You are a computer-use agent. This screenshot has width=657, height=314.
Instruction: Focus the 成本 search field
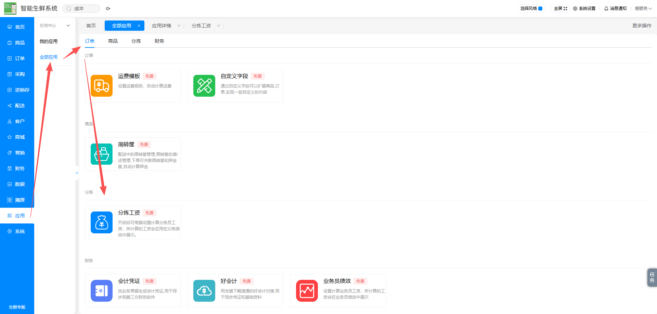point(81,9)
